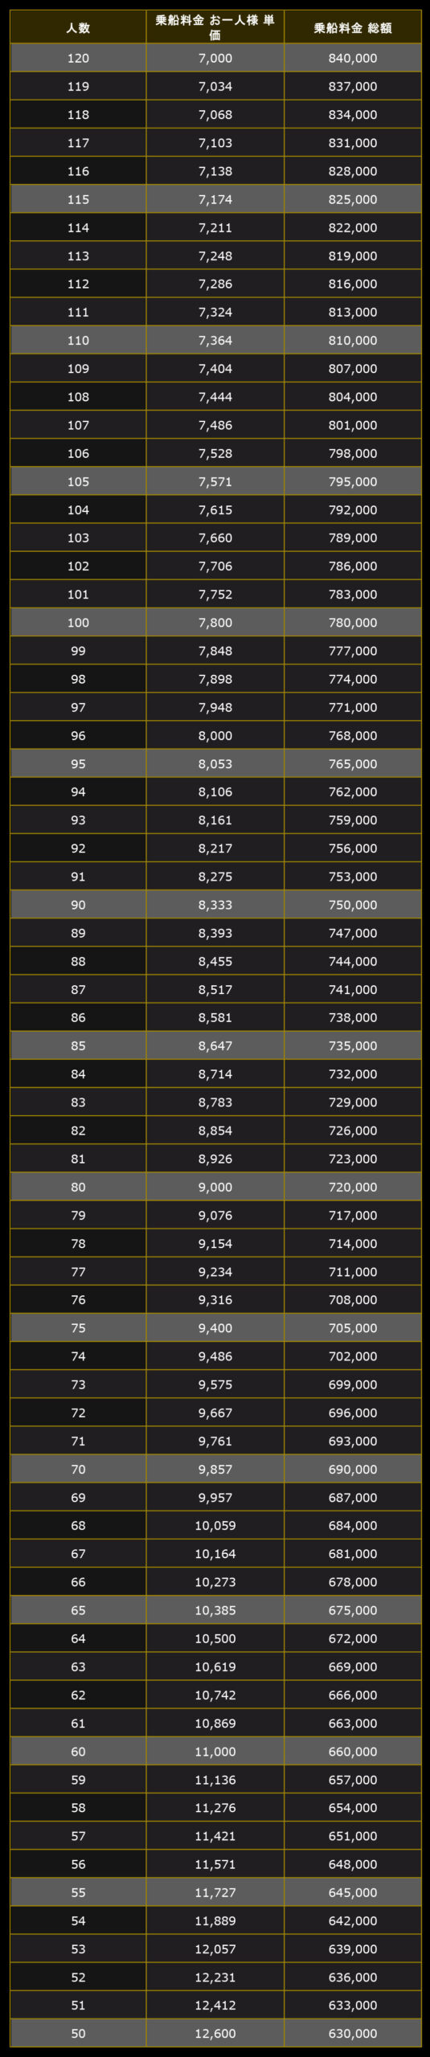
Task: Click the 乗船料金 総額 column header
Action: [352, 27]
